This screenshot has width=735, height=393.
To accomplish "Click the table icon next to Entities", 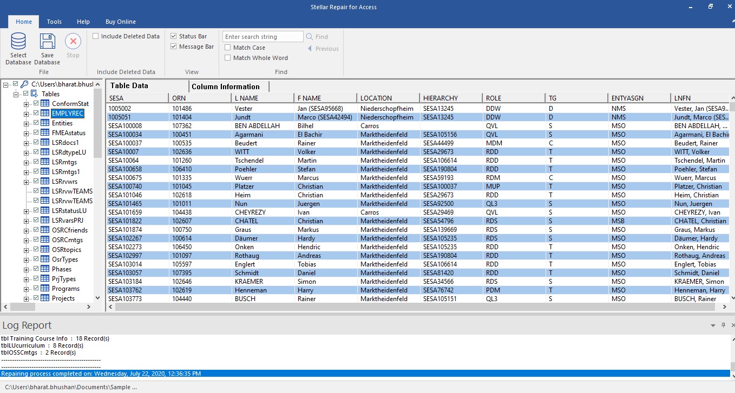I will 45,123.
